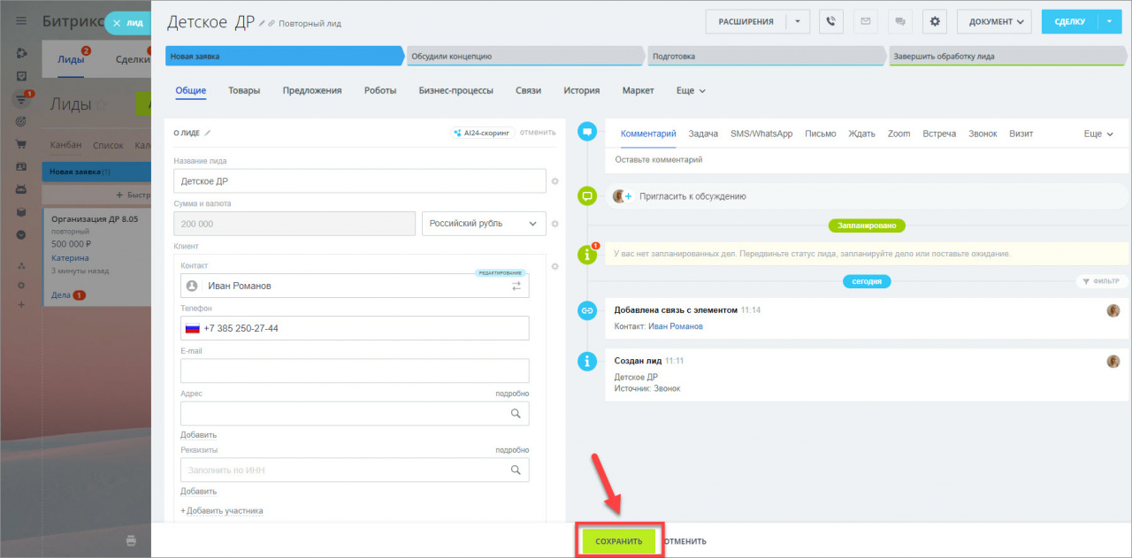Toggle the AI24-скоринг button
This screenshot has width=1132, height=558.
click(482, 133)
